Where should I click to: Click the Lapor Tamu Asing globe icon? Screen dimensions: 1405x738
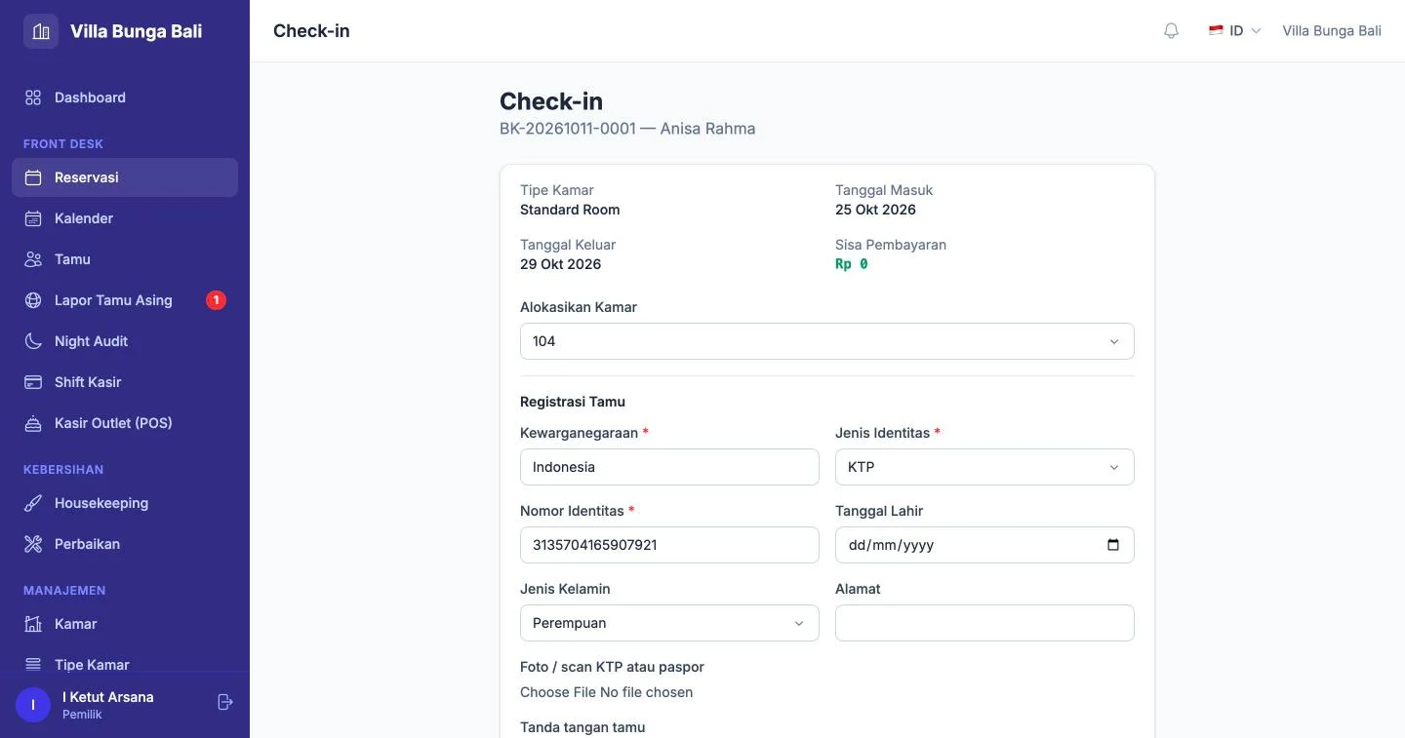33,300
